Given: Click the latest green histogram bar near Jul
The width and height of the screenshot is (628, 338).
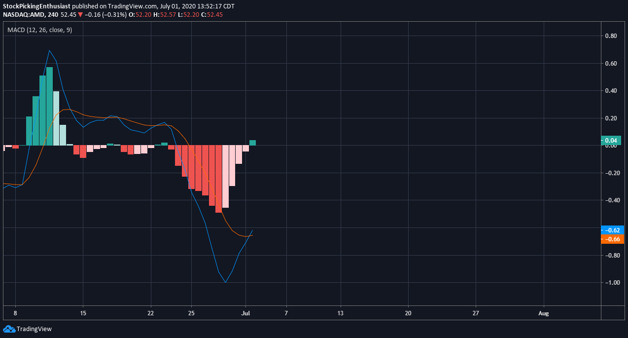Looking at the screenshot, I should tap(252, 143).
